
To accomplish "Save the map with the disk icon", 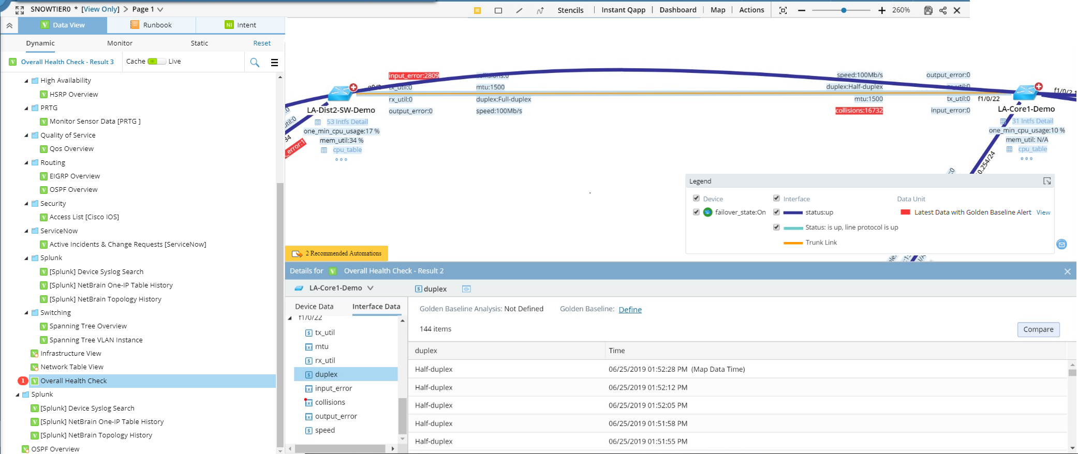I will [928, 10].
